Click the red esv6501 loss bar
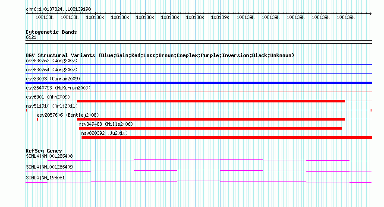Screen dimensions: 384x207 (x=211, y=101)
